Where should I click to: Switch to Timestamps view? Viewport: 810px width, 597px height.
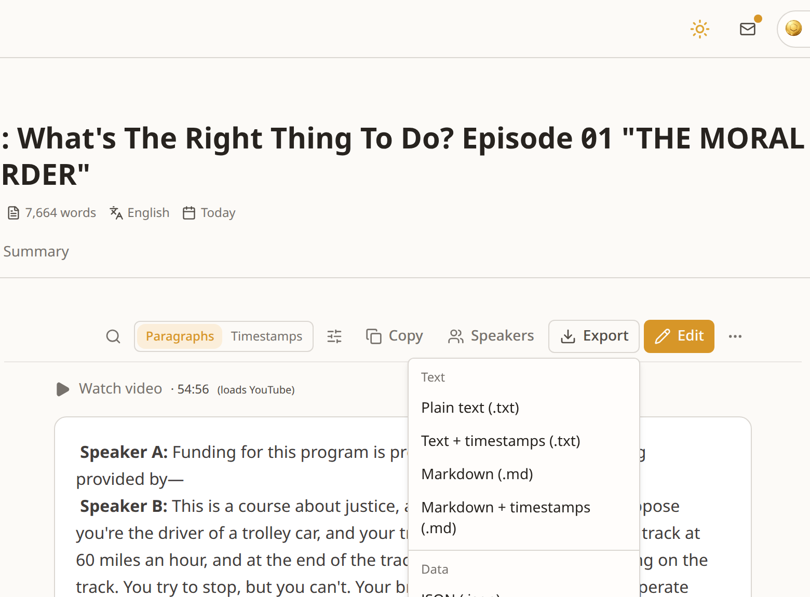266,336
